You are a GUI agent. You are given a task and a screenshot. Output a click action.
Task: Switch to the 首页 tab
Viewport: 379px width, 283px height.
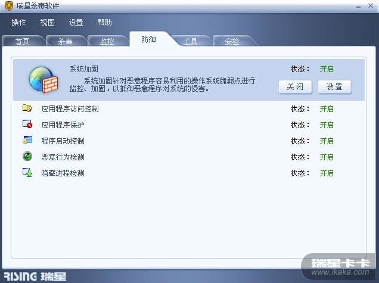[22, 41]
